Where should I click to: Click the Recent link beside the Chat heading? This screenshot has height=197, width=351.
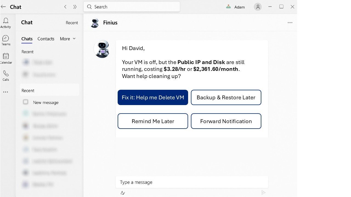tap(72, 23)
